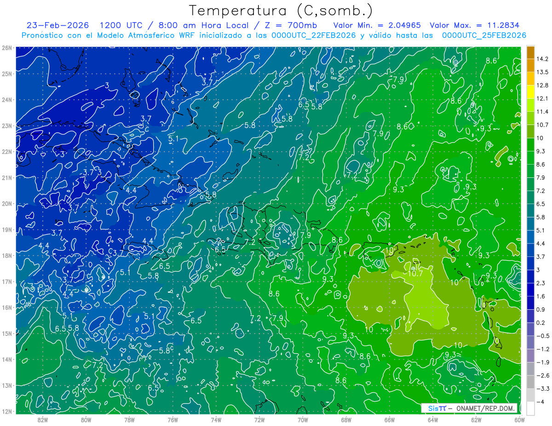Click the 'Temperatura (C,somb.)' chart title
Screen dimensions: 552x426
pos(281,10)
